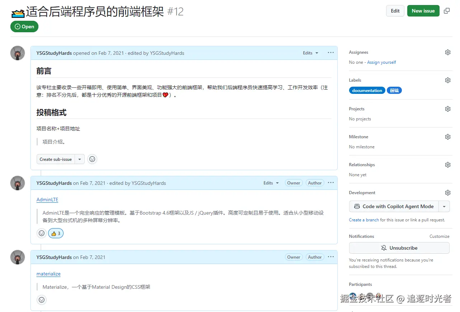
Task: Open Development settings gear
Action: 448,193
